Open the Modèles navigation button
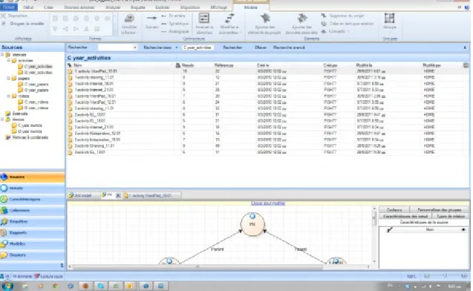The image size is (473, 291). [x=32, y=243]
